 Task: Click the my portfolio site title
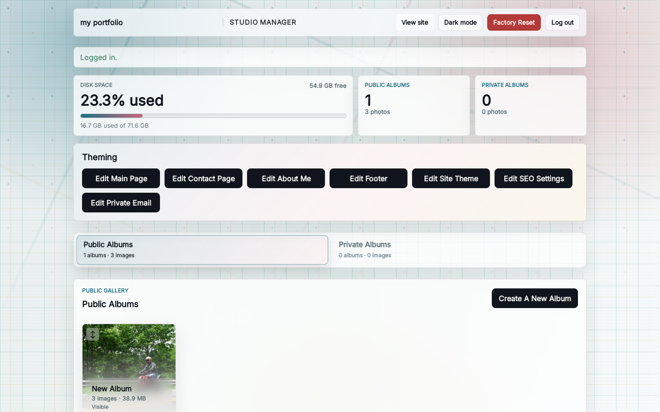(101, 22)
